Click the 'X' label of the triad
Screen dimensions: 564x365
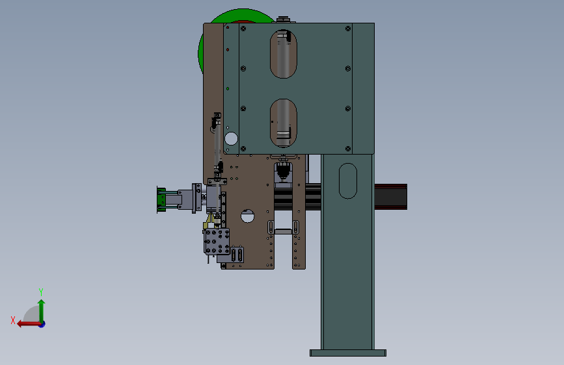[x=13, y=320]
